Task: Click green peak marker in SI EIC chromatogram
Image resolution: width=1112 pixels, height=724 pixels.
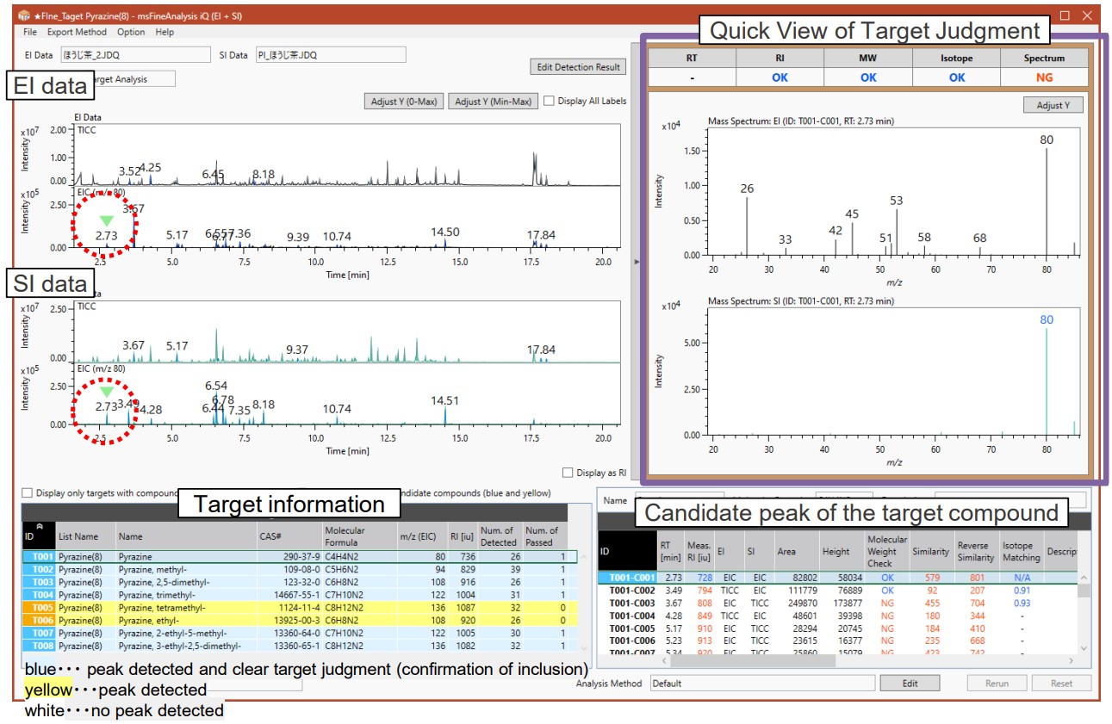Action: coord(106,392)
